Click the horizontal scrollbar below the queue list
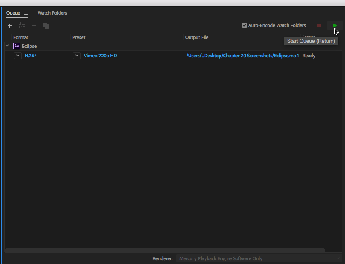 tap(165, 250)
